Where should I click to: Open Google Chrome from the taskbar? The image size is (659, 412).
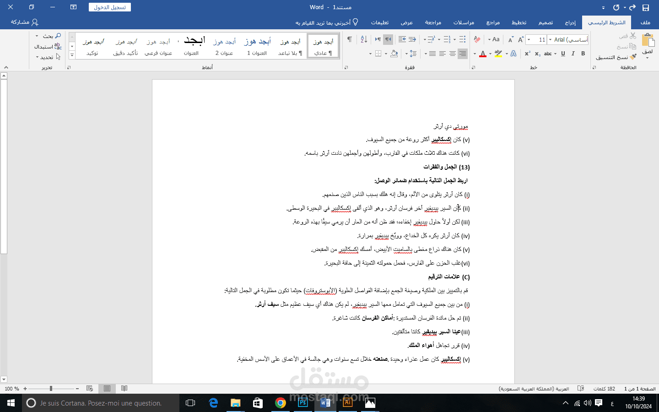[281, 403]
